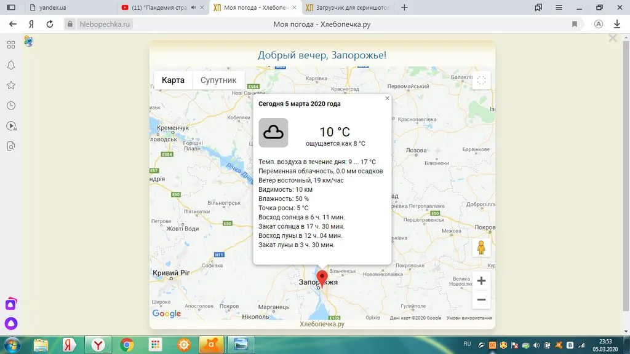Launch Alice assistant from the sidebar
Screen dimensions: 630x354
(x=10, y=324)
